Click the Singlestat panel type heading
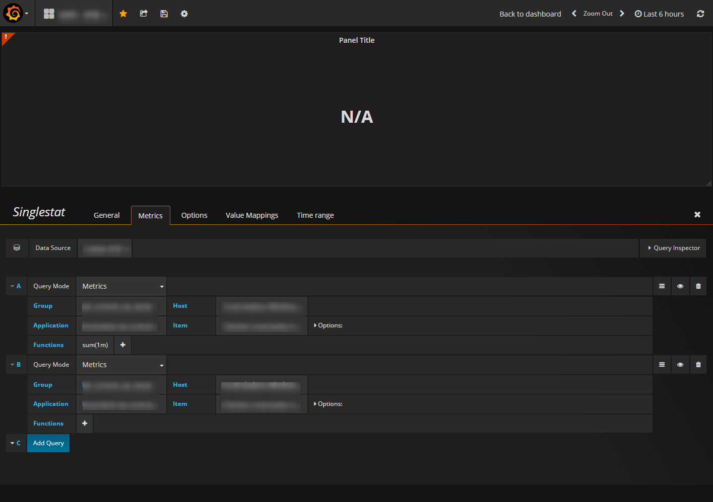 pos(39,212)
